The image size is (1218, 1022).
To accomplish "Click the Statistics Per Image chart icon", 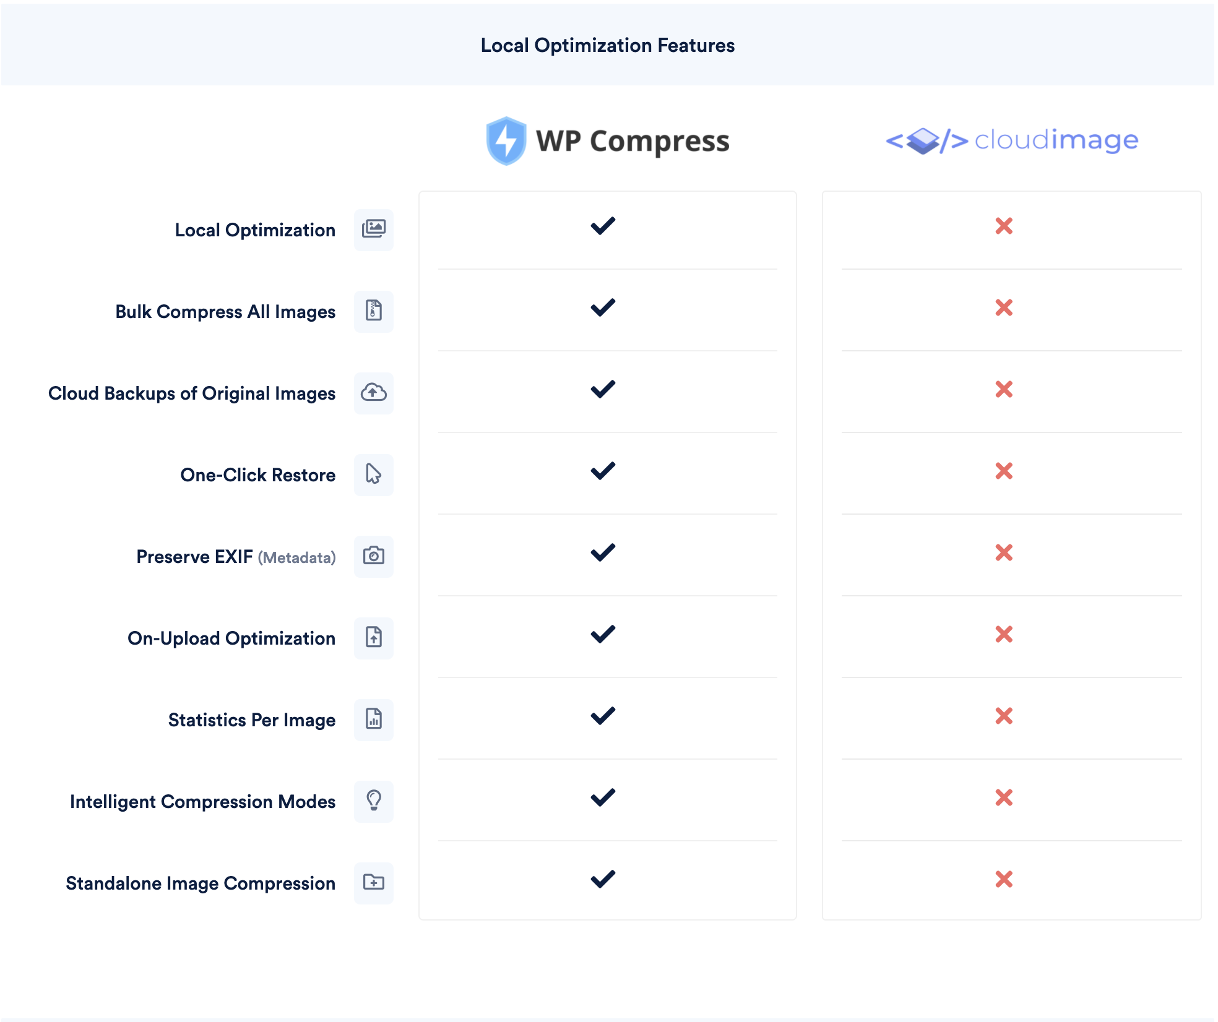I will coord(373,719).
